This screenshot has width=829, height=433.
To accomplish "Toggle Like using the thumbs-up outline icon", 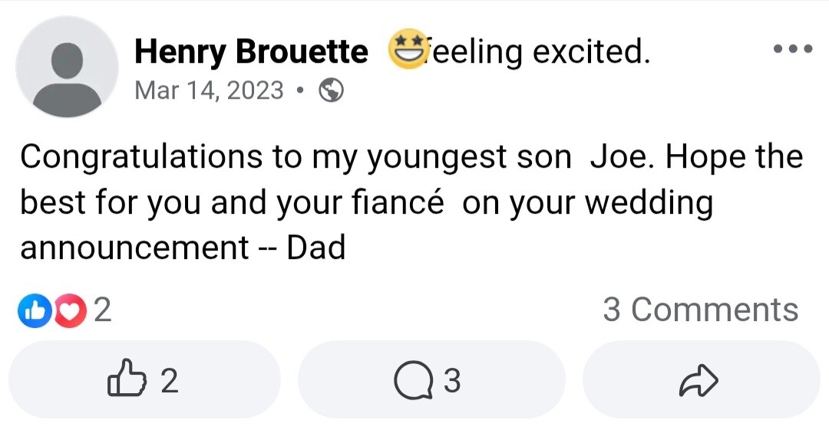I will click(x=127, y=380).
